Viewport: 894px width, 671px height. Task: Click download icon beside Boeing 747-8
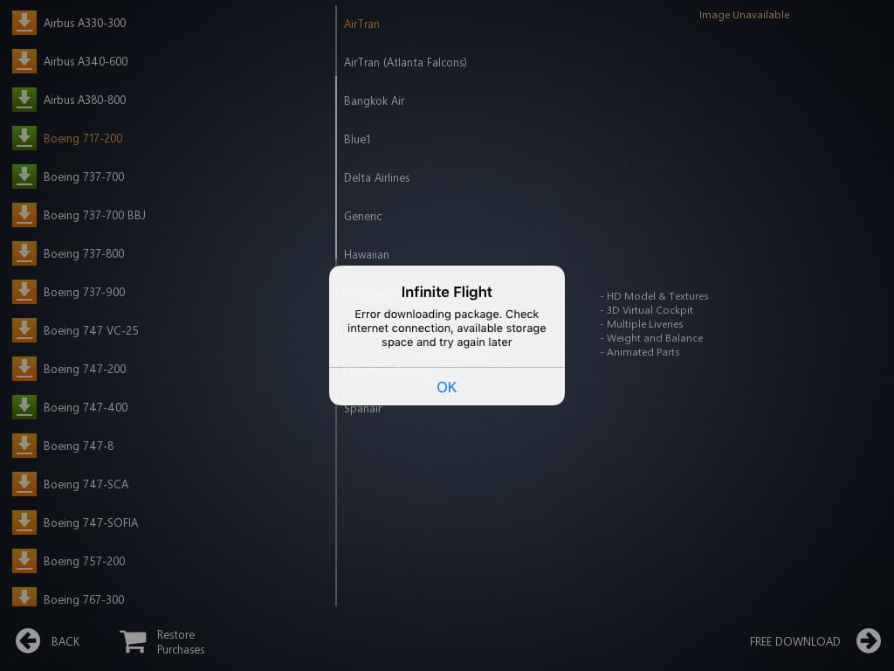click(24, 446)
